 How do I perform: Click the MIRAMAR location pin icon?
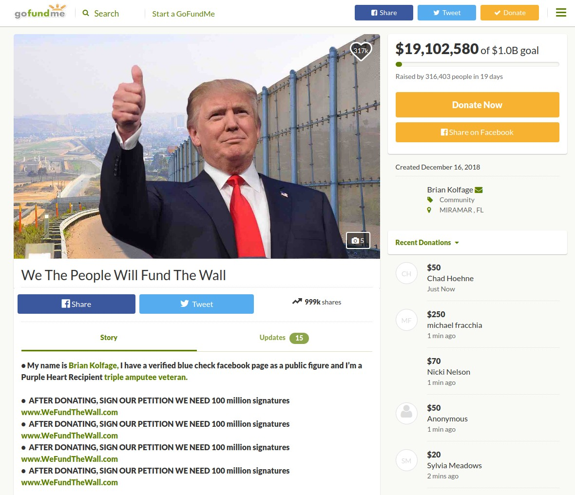point(429,210)
